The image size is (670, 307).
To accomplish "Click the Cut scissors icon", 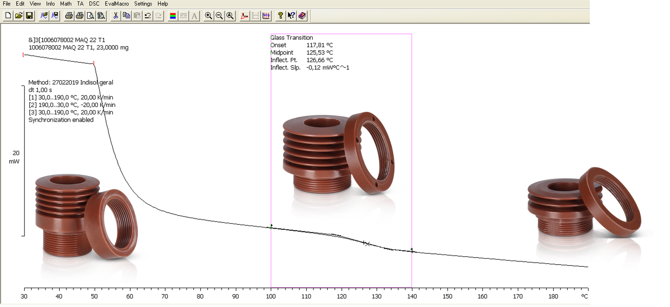I will click(116, 16).
